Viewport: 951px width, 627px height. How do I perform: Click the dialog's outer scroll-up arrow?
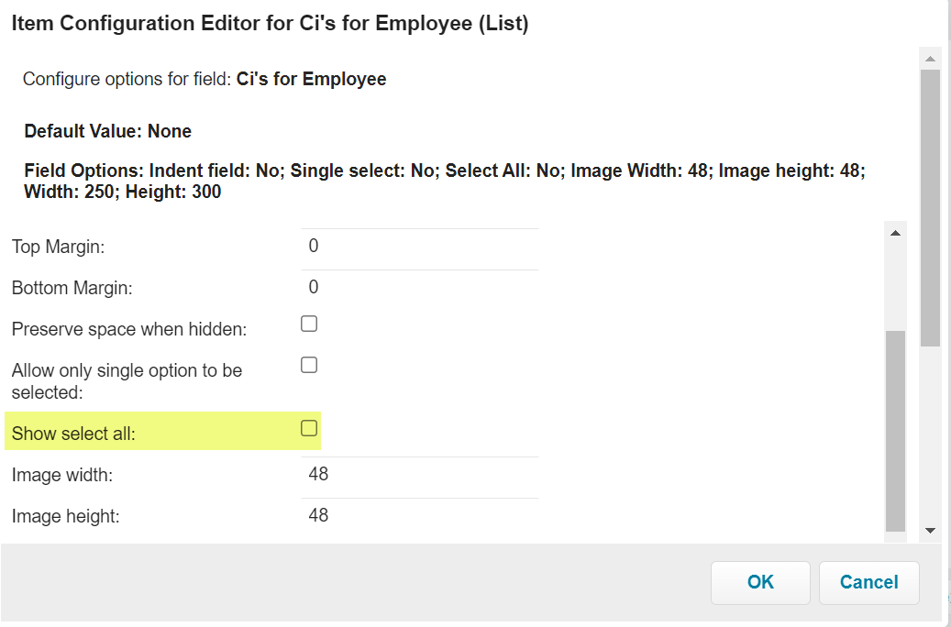[x=930, y=60]
